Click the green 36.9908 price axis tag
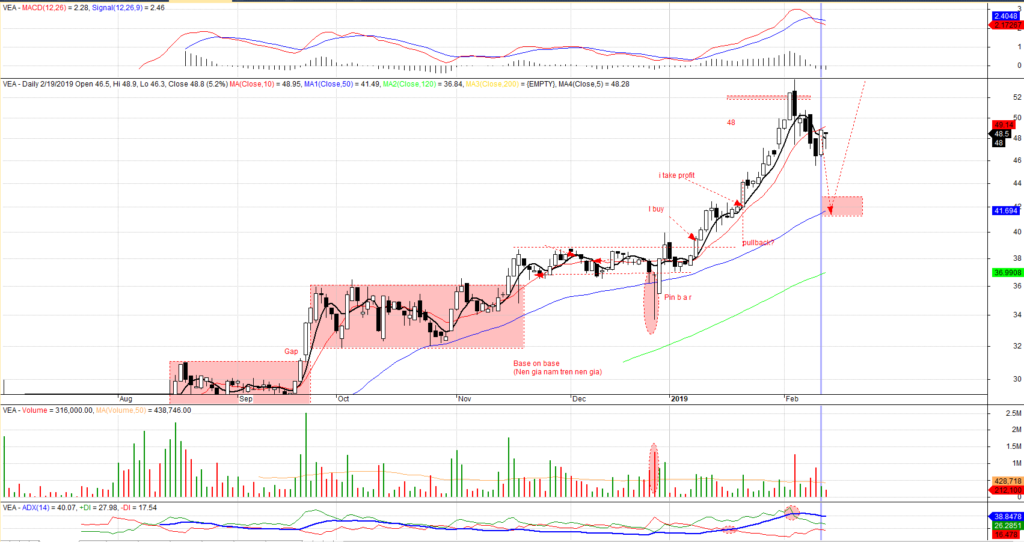 (1007, 273)
